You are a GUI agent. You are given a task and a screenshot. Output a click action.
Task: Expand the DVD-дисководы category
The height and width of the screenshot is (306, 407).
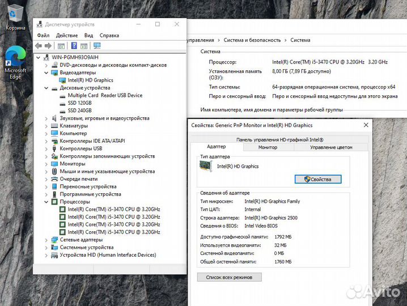(46, 65)
